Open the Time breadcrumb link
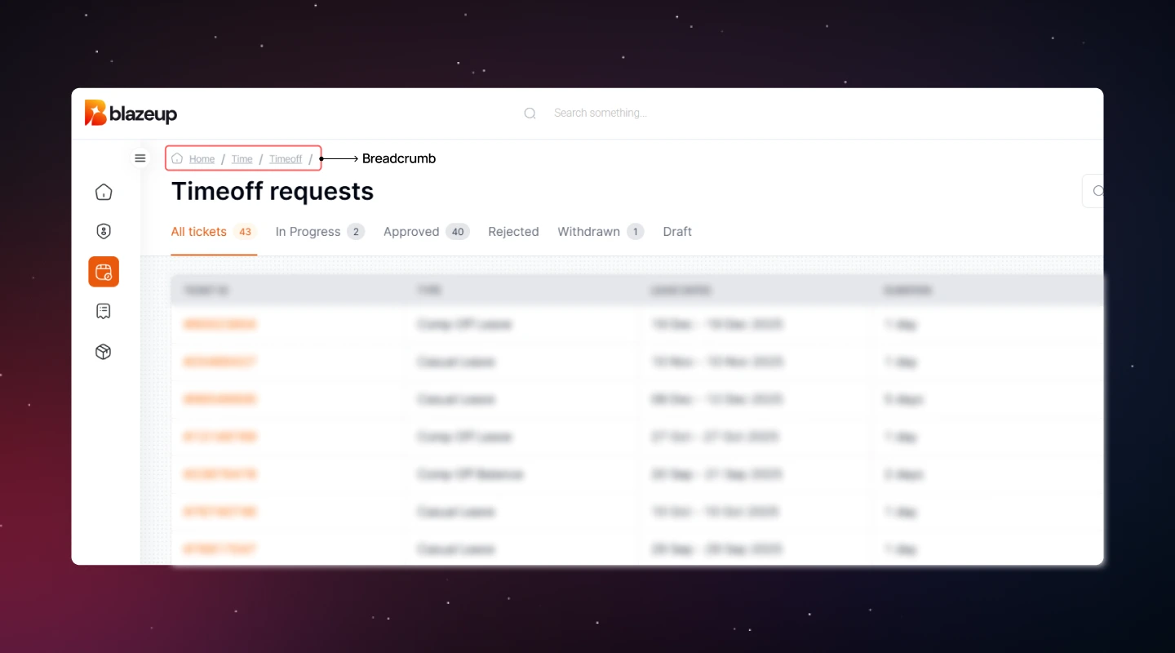This screenshot has width=1175, height=653. (242, 158)
